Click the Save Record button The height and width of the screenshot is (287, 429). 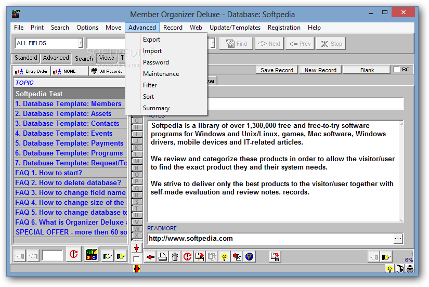click(x=277, y=70)
